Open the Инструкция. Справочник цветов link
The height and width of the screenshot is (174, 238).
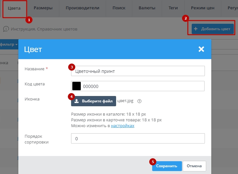44,29
